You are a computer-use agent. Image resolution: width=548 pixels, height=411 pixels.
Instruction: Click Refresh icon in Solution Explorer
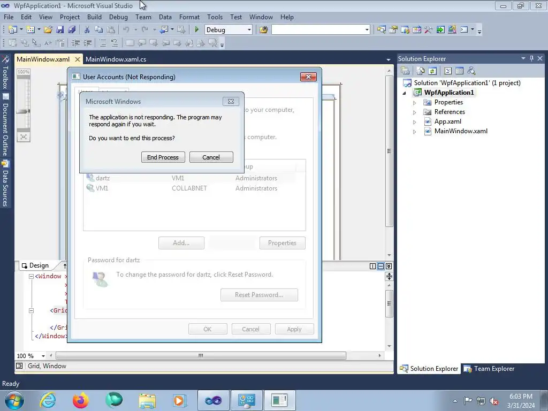click(432, 71)
